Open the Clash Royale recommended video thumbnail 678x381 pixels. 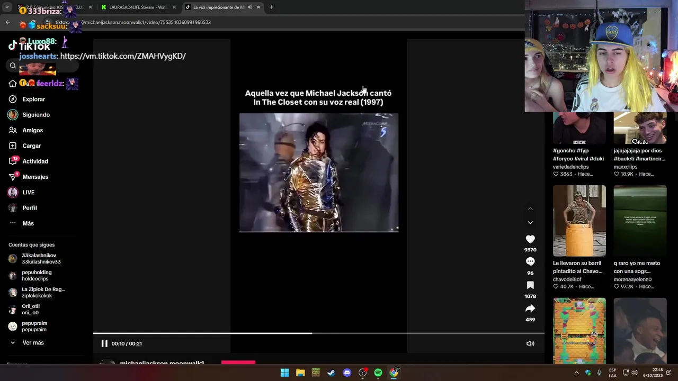coord(579,331)
